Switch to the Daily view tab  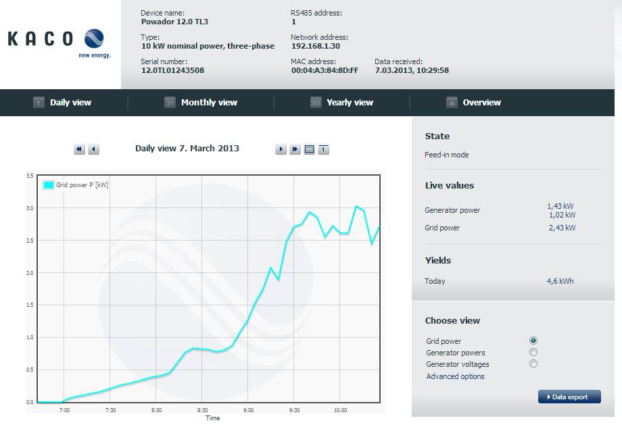(70, 103)
